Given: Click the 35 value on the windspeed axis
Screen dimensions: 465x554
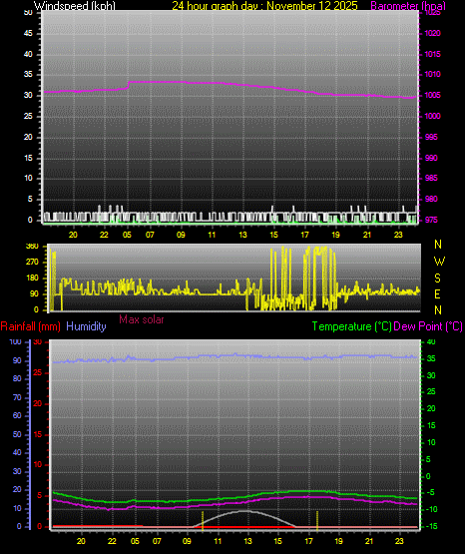Looking at the screenshot, I should [28, 74].
